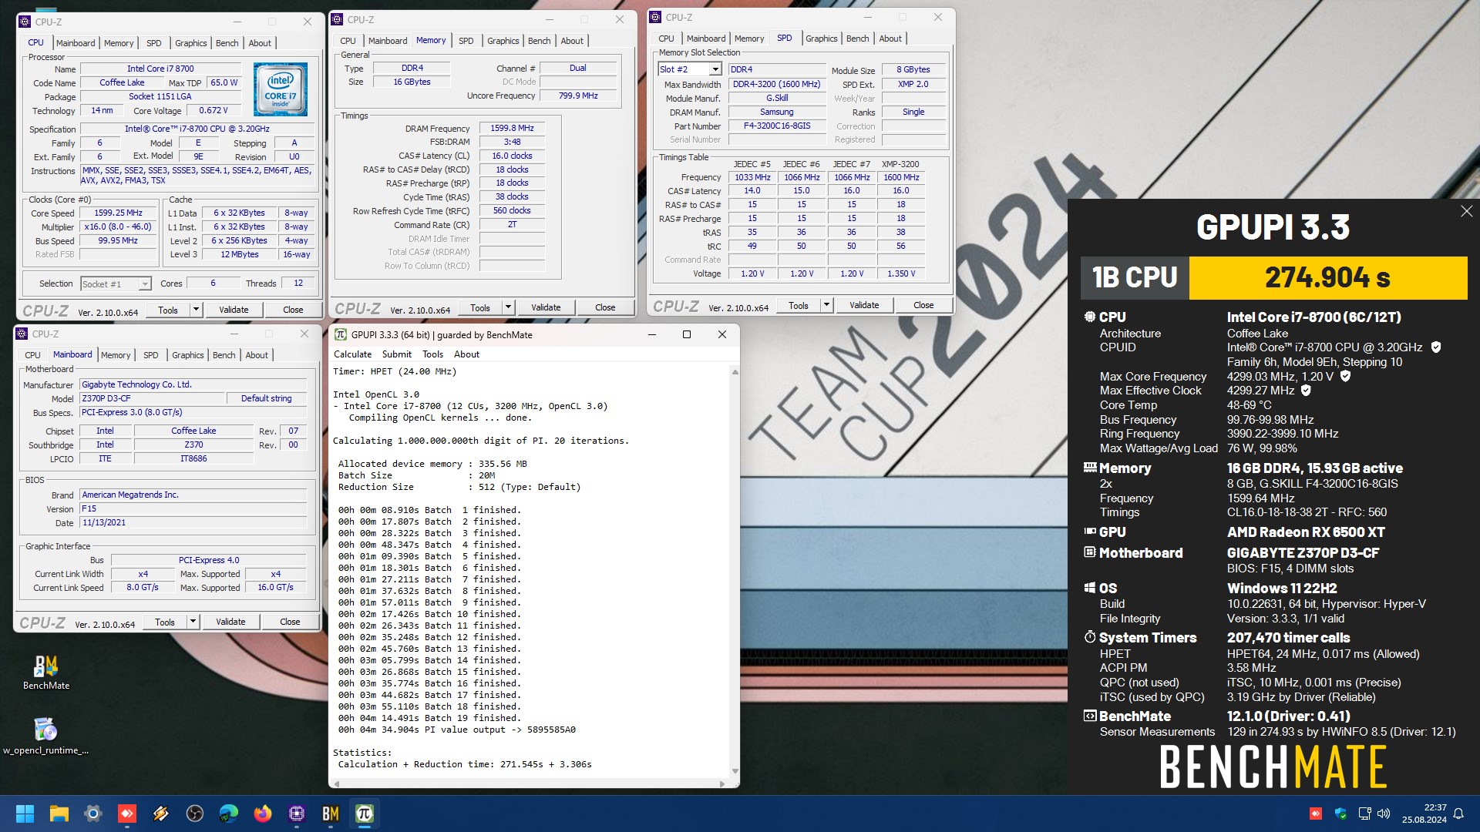Screen dimensions: 1480x832
Task: Expand the Slot #2 memory slot dropdown
Action: click(x=715, y=69)
